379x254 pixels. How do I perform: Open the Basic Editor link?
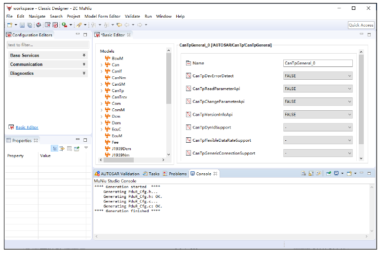[x=27, y=127]
